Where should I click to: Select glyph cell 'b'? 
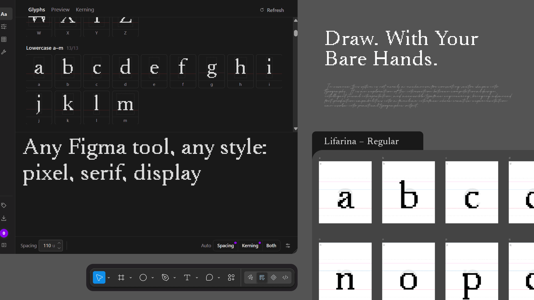tap(68, 71)
